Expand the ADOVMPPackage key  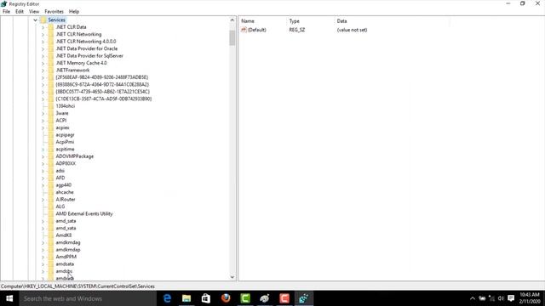43,156
